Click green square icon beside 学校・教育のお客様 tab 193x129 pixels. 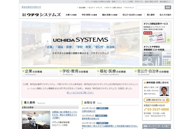[x=60, y=71]
